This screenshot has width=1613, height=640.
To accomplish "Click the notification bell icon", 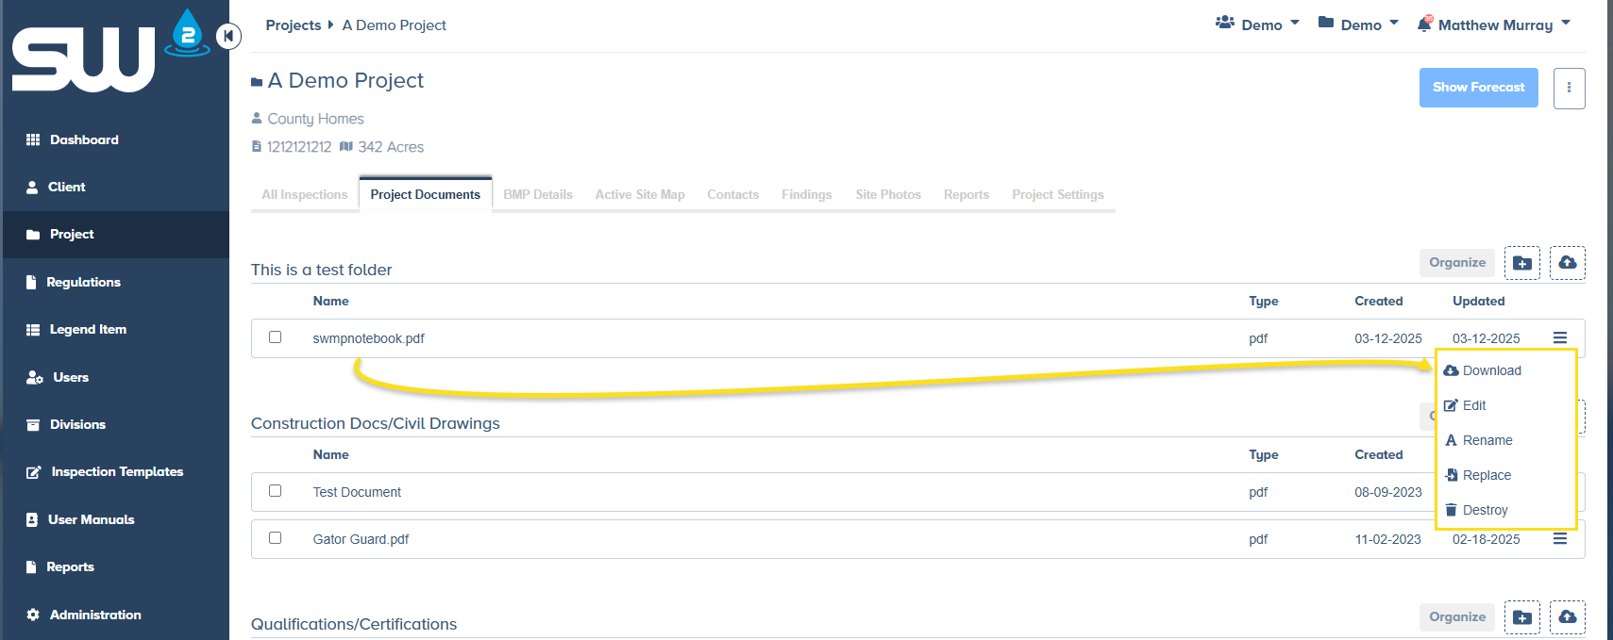I will [1424, 25].
